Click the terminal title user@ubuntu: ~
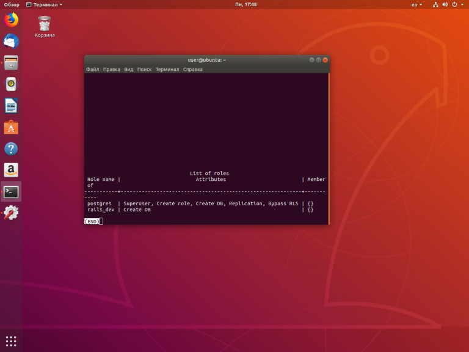 [206, 60]
